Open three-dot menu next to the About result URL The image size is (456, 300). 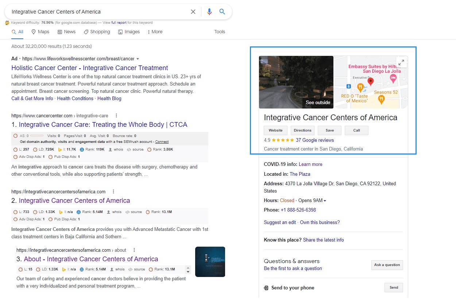pyautogui.click(x=134, y=250)
